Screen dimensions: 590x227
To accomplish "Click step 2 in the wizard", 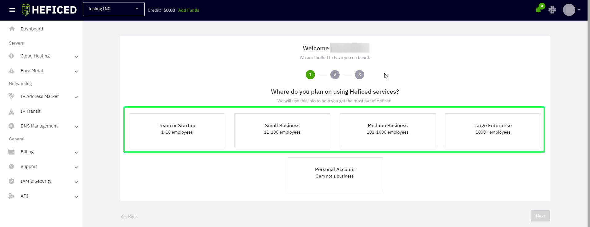I will (x=335, y=75).
